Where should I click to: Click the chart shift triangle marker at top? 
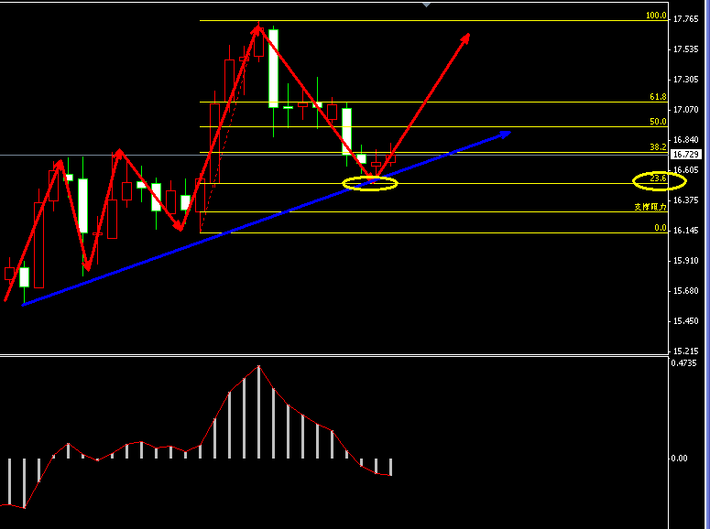(425, 5)
